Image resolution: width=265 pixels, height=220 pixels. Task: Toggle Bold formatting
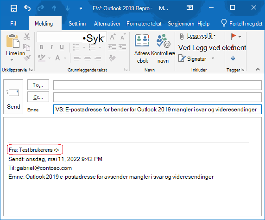[x=41, y=47]
